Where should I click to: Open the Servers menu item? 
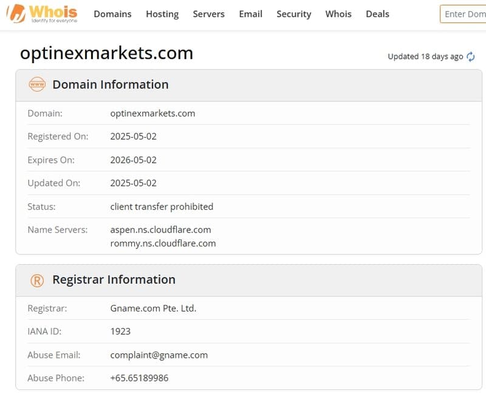coord(208,14)
